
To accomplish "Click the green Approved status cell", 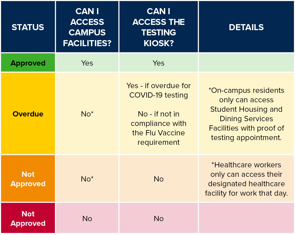I will click(28, 63).
